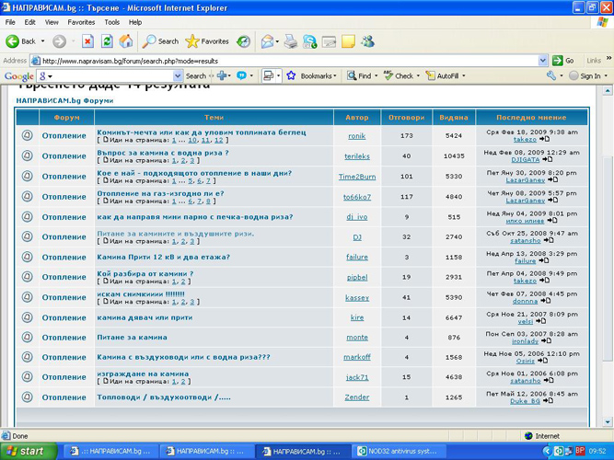Image resolution: width=614 pixels, height=460 pixels.
Task: Open topic 'Питане за камина'
Action: [x=132, y=338]
